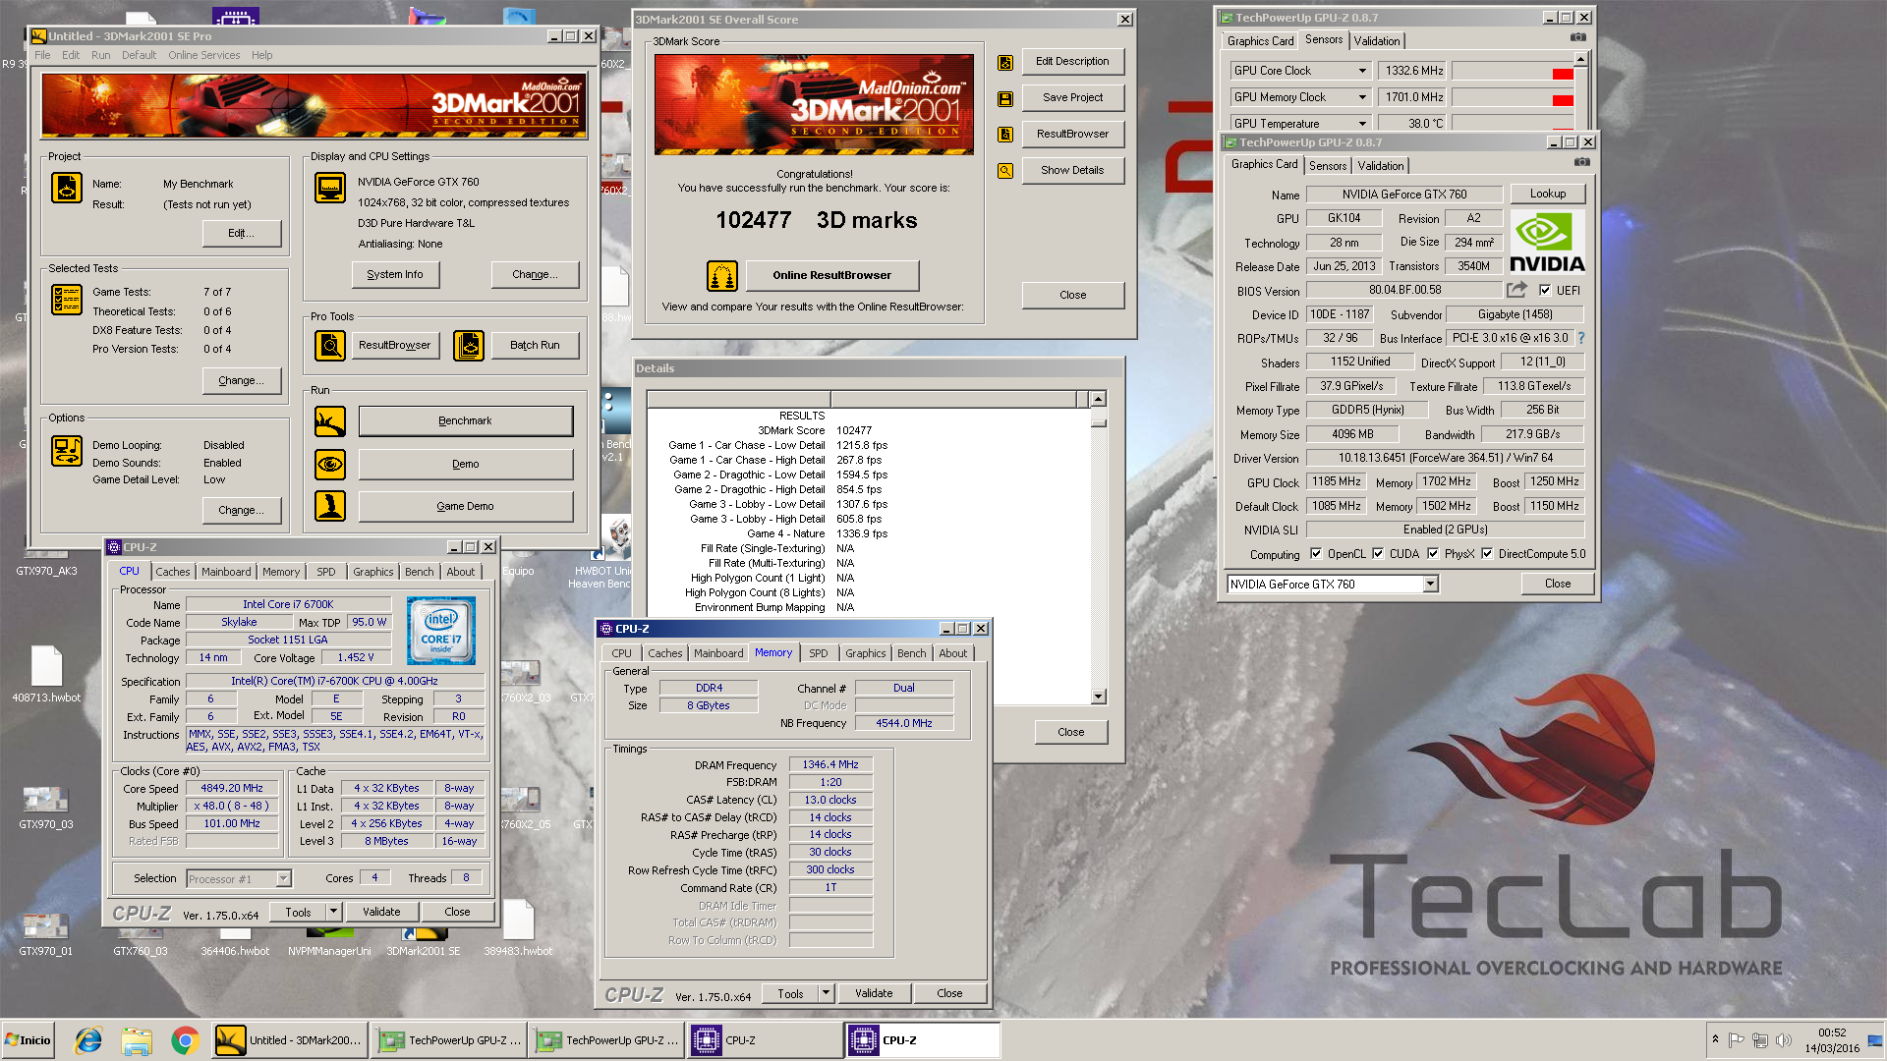The height and width of the screenshot is (1061, 1887).
Task: Click the Edit Description icon in score window
Action: (x=1005, y=62)
